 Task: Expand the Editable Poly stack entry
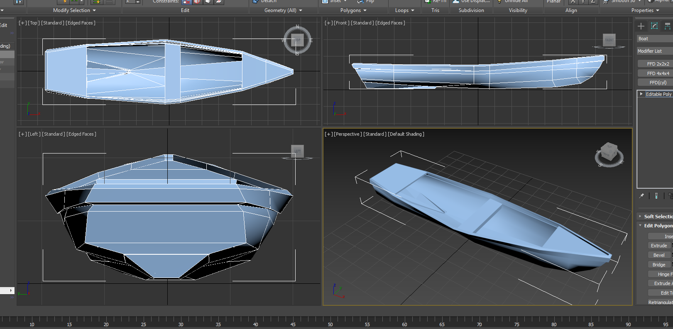pyautogui.click(x=641, y=94)
